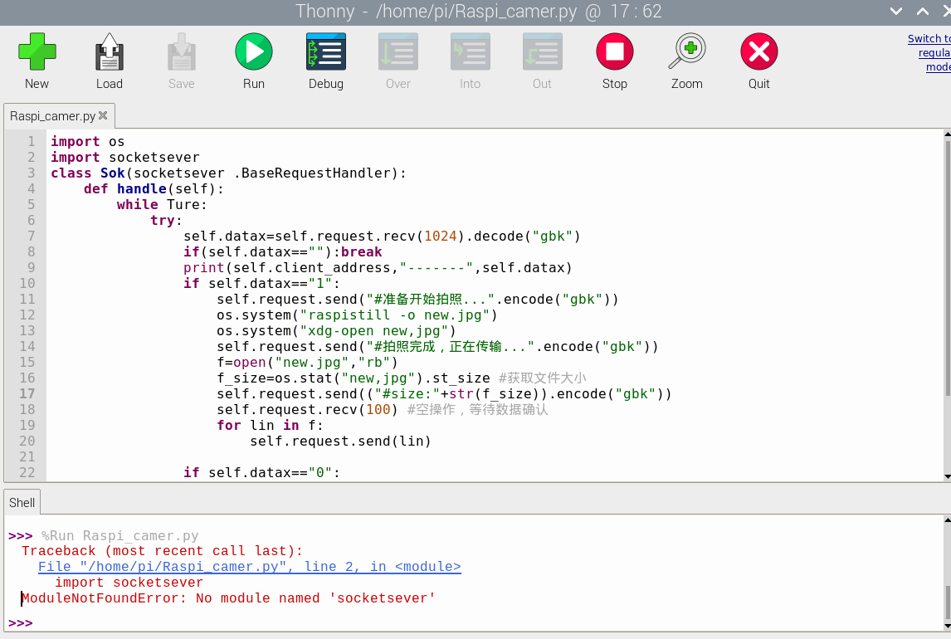Screen dimensions: 951x639
Task: Click the print(self.client_address...) line
Action: tap(378, 267)
